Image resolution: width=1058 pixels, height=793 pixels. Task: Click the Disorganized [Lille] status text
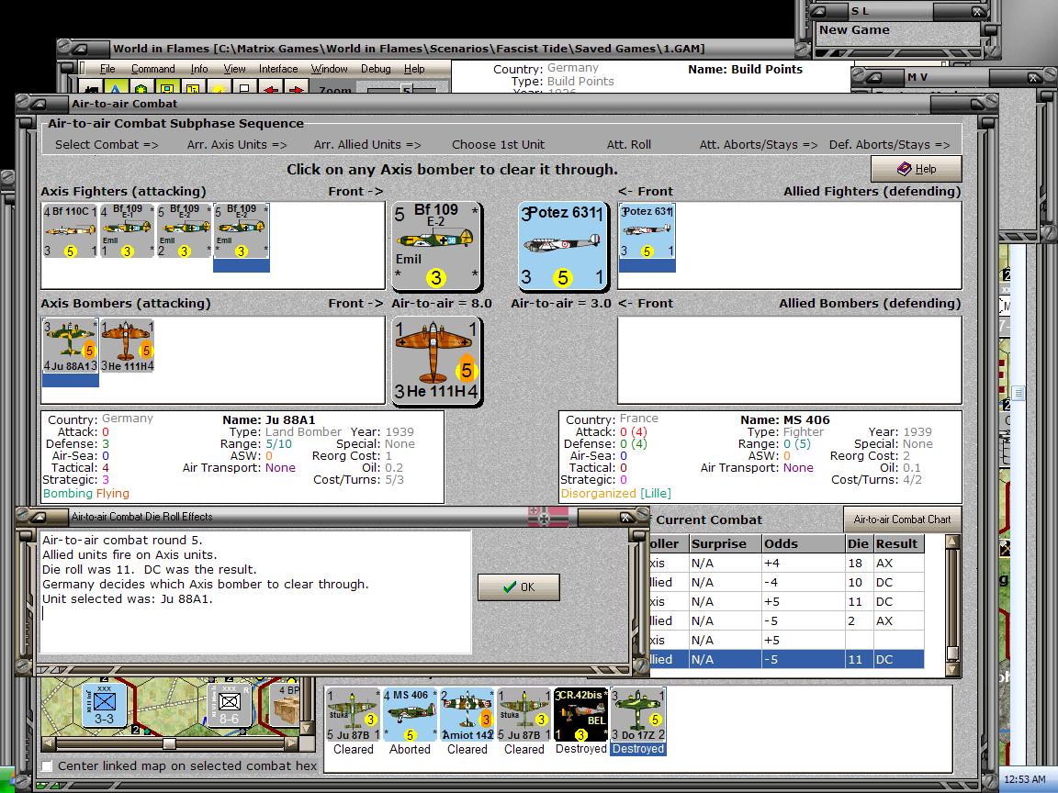(615, 494)
